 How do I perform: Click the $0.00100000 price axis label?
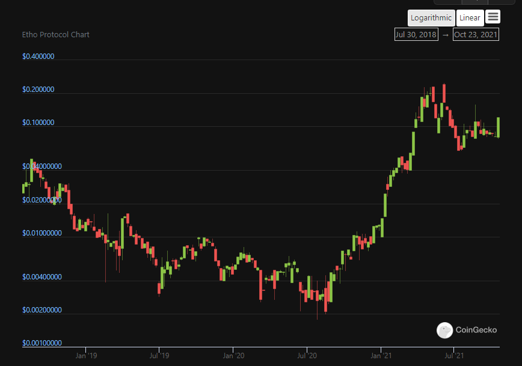coord(42,343)
